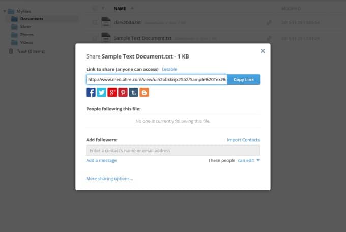This screenshot has height=232, width=346.
Task: Click the da%20da.txt file icon
Action: pos(106,22)
